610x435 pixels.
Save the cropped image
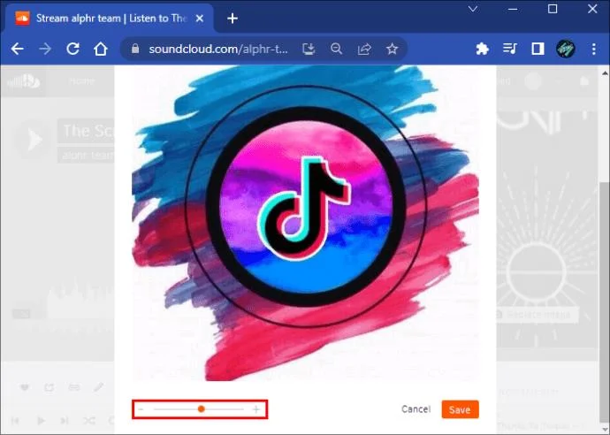point(460,409)
